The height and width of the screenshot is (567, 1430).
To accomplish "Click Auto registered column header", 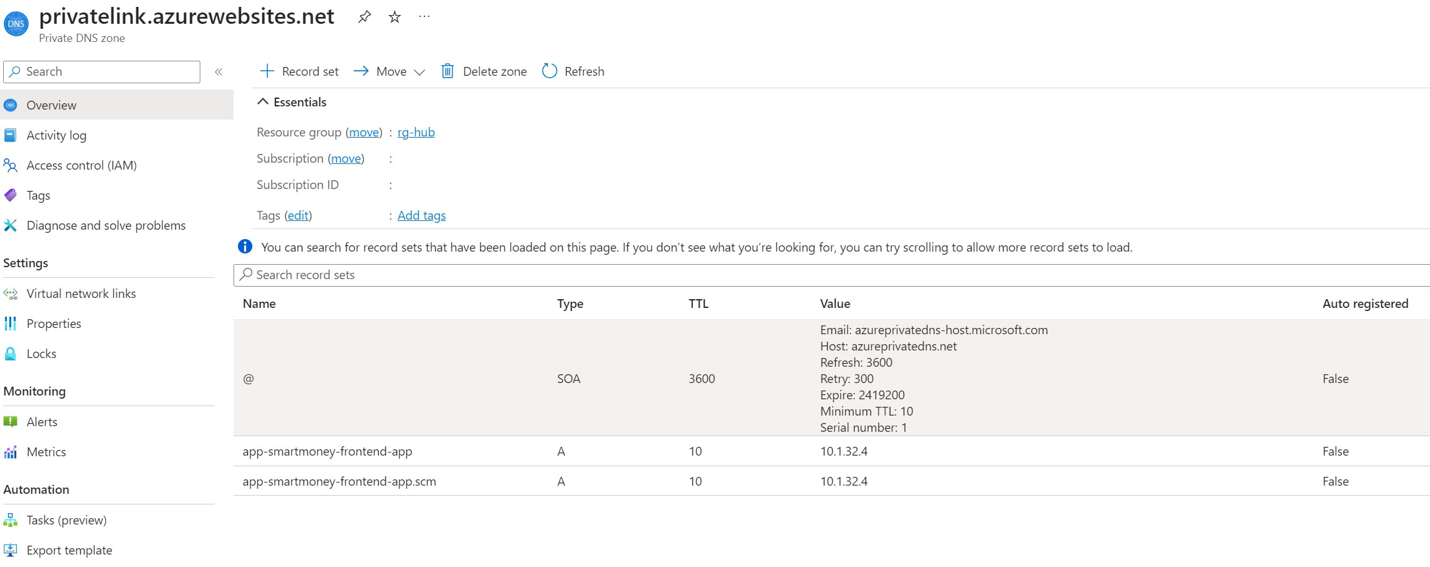I will 1366,304.
